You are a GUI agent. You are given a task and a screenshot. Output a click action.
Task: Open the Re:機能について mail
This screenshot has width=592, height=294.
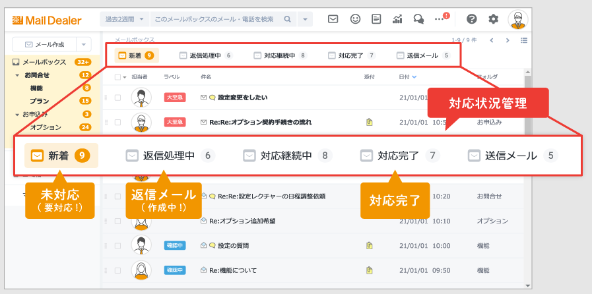(x=233, y=270)
